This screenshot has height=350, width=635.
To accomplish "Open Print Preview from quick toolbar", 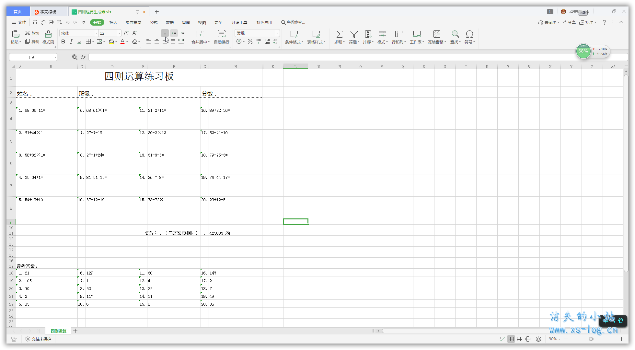I will tap(59, 22).
